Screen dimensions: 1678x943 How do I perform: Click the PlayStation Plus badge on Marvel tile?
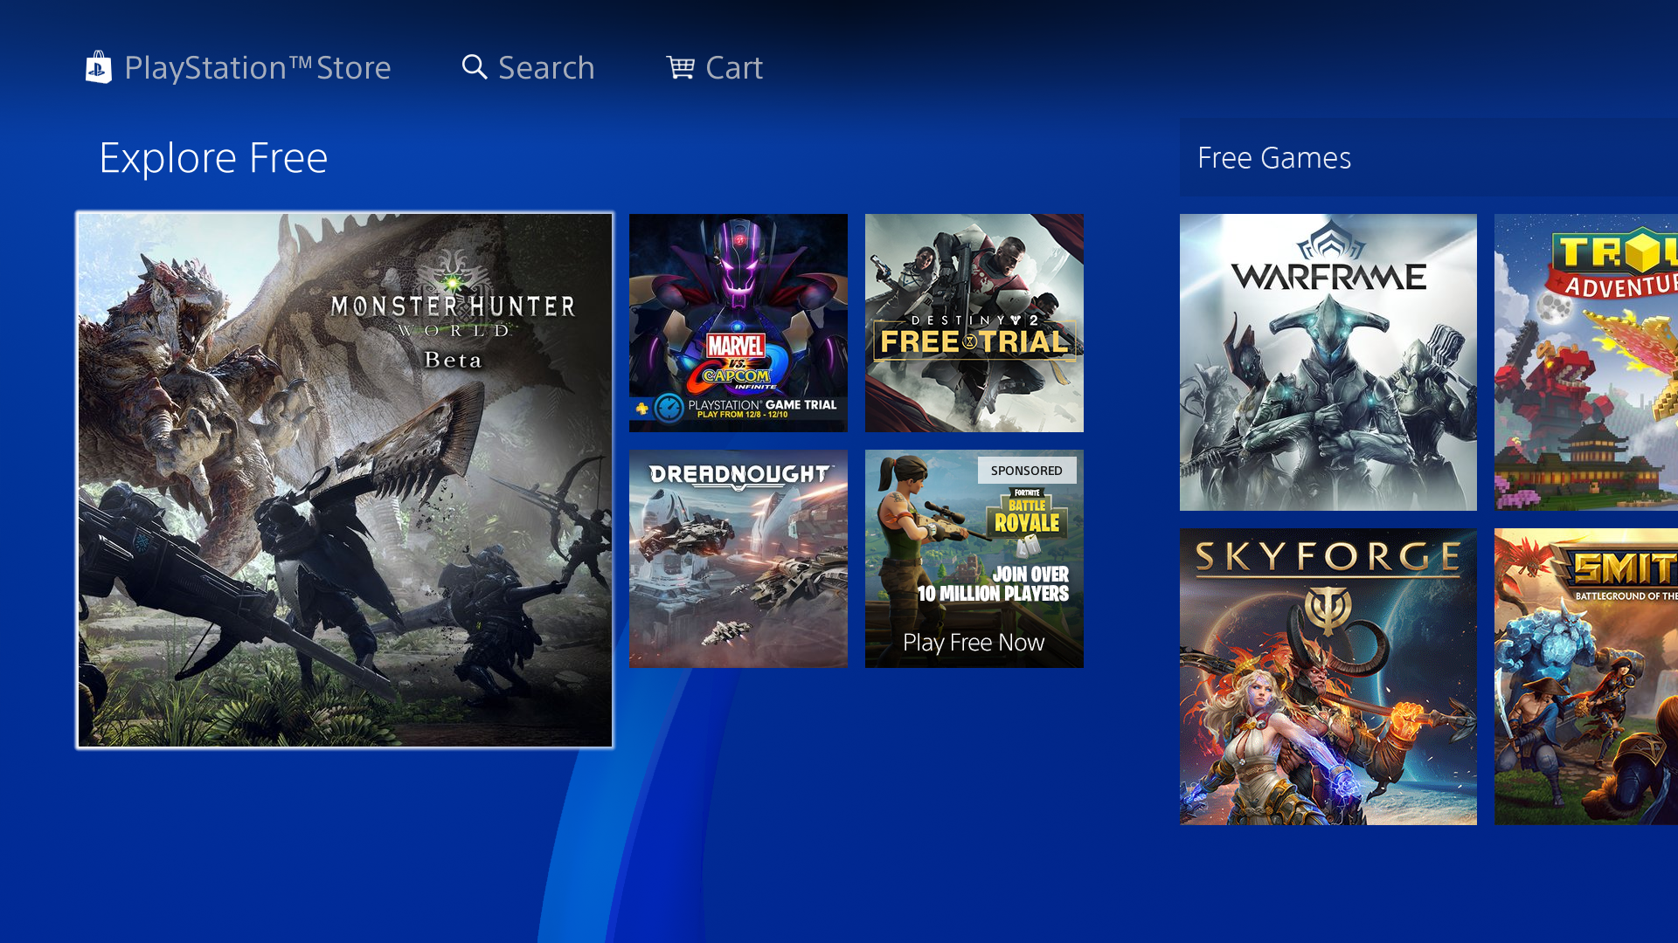coord(641,409)
